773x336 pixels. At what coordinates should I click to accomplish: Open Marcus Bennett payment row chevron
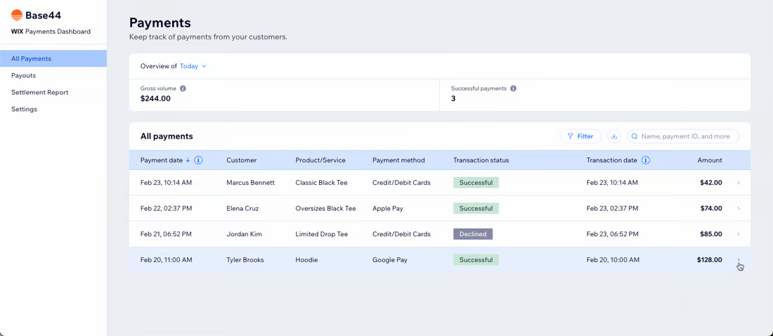738,183
